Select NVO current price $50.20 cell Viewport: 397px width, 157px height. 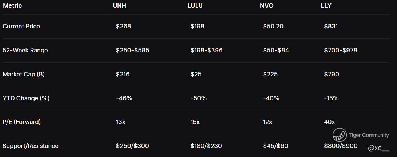click(x=273, y=26)
